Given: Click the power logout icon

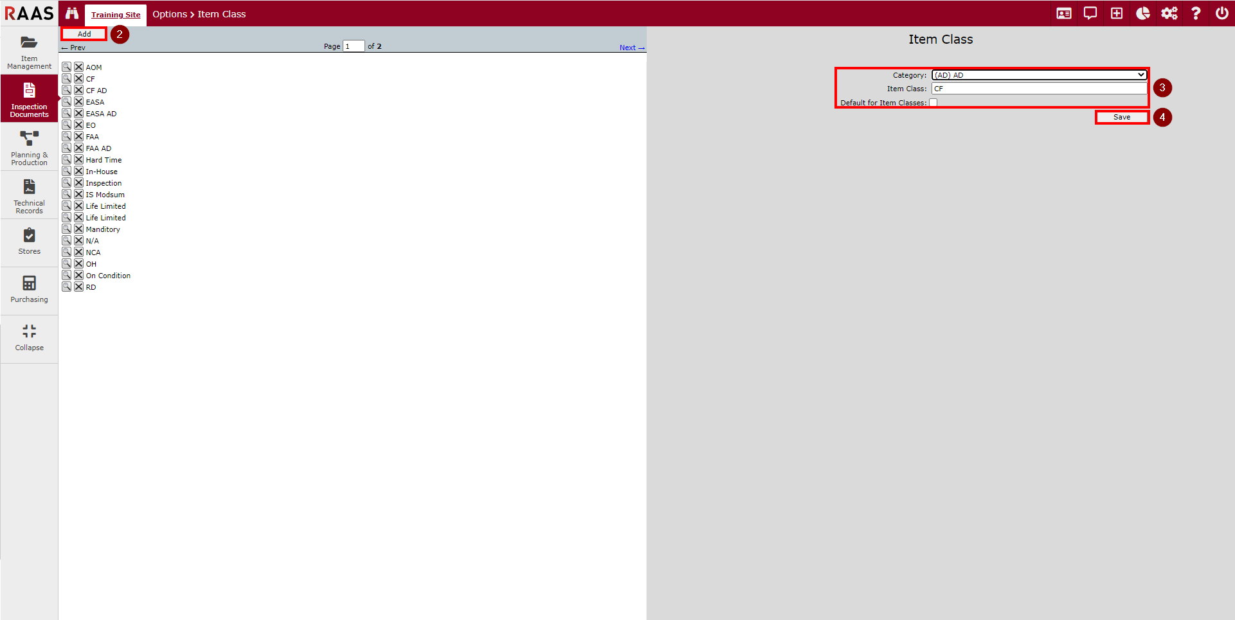Looking at the screenshot, I should click(x=1221, y=13).
